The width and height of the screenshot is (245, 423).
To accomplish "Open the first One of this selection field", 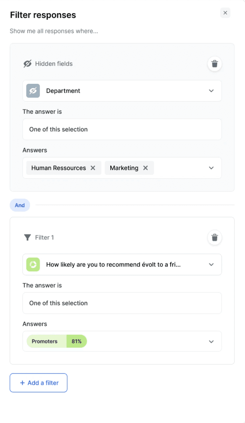I will pos(122,129).
